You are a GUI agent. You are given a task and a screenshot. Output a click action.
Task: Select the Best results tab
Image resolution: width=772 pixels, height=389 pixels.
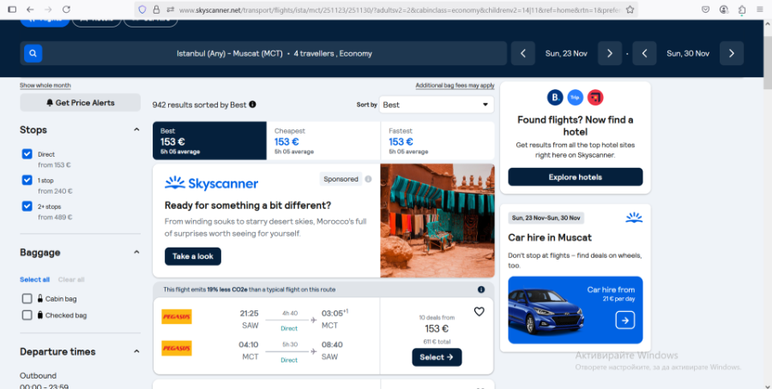[209, 141]
